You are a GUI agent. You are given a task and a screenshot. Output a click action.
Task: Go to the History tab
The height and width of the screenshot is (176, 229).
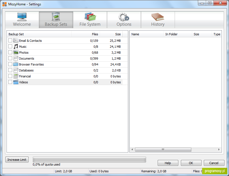point(158,20)
